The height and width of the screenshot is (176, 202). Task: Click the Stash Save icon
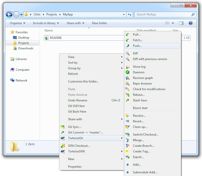pos(128,100)
